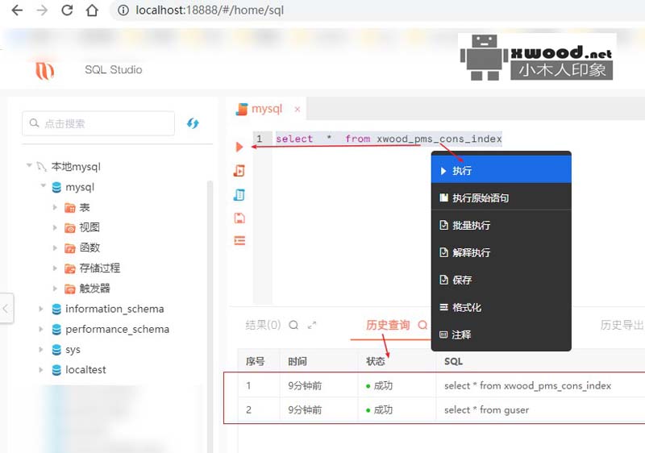Image resolution: width=645 pixels, height=453 pixels.
Task: Click the orange execute-script sidebar icon
Action: [239, 171]
